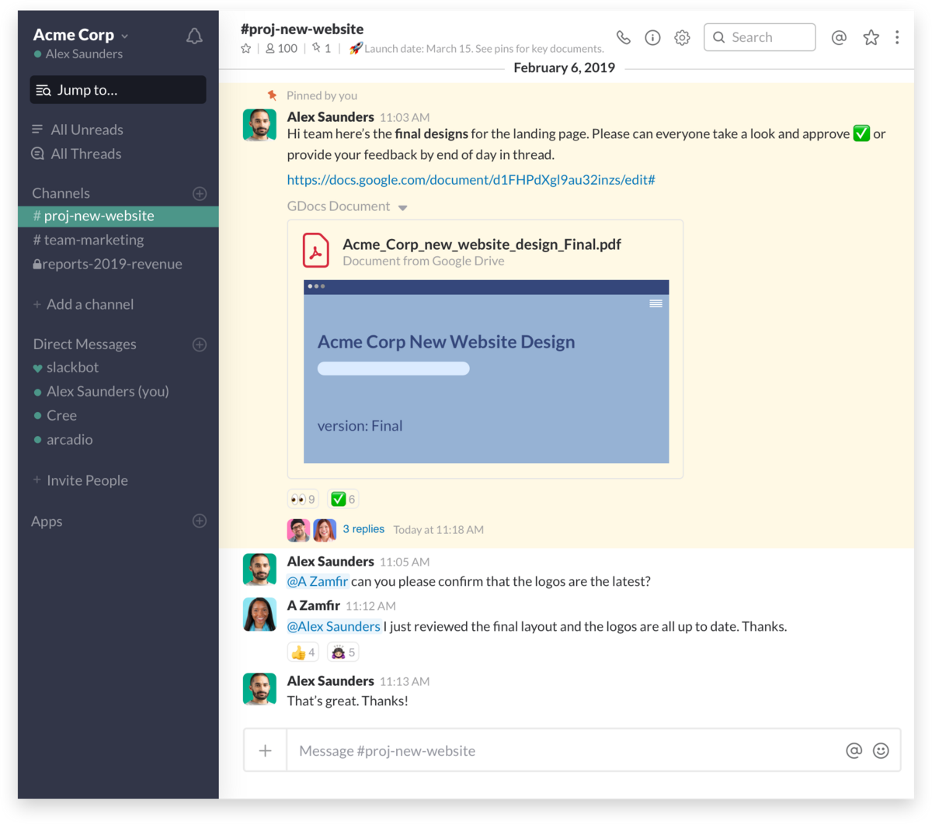Click the 11:03 AM timestamp
The image size is (932, 824).
(x=405, y=117)
